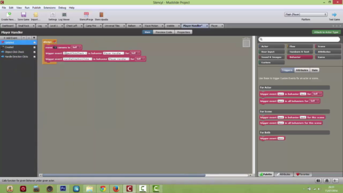Open the Extensions menu
Image resolution: width=343 pixels, height=193 pixels.
coord(49,8)
